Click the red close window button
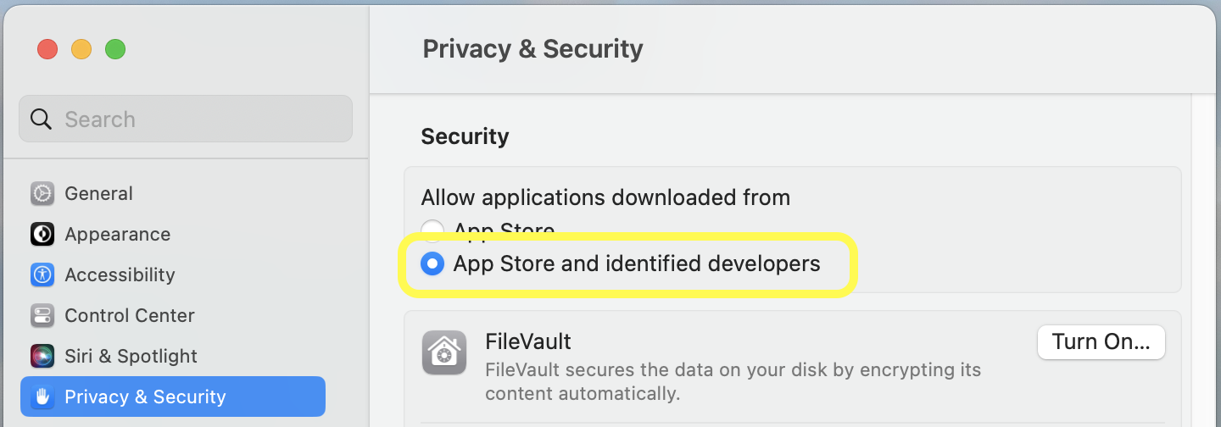The image size is (1221, 427). 47,49
